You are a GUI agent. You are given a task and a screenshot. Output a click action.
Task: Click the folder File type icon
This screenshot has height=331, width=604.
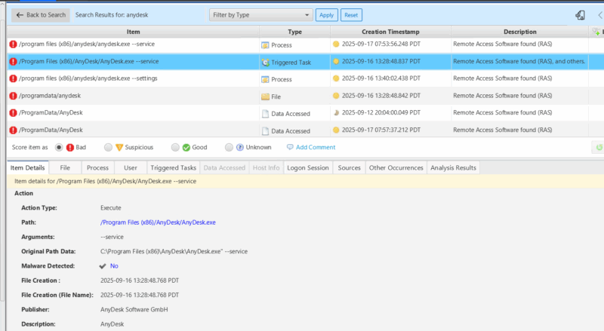click(x=265, y=97)
